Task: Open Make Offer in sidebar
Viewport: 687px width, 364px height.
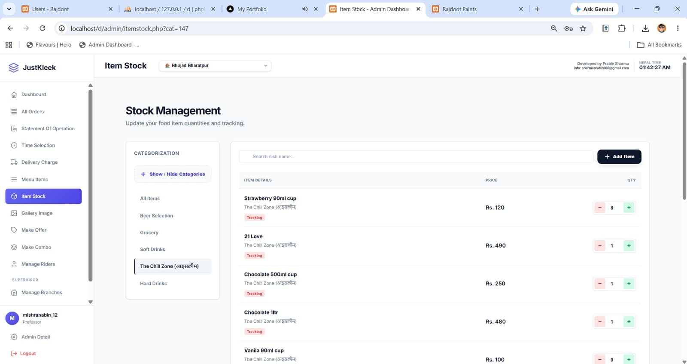Action: [x=43, y=230]
